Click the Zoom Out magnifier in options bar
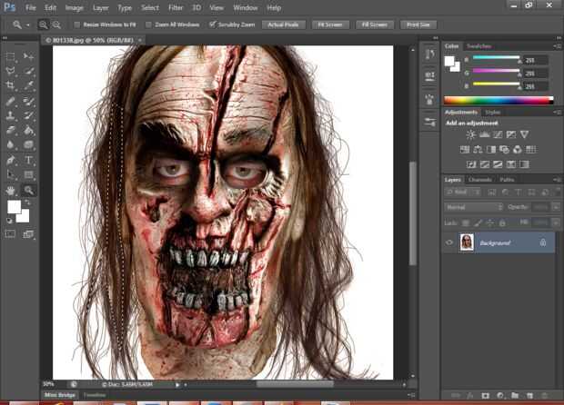564x405 pixels. pyautogui.click(x=56, y=25)
